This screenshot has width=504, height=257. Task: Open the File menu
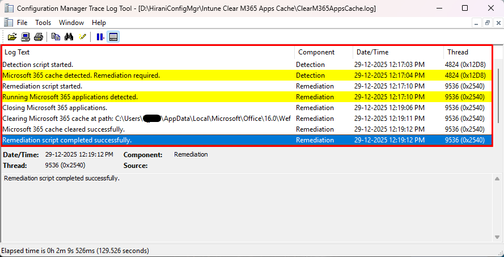coord(22,23)
